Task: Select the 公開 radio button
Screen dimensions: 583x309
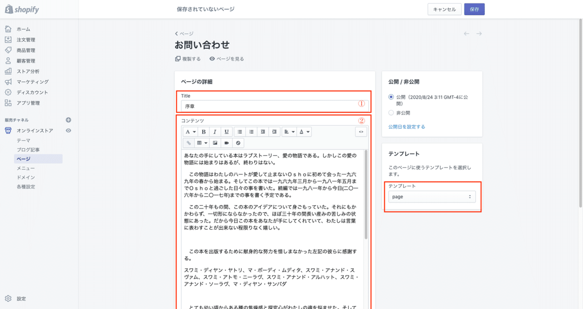Action: (392, 97)
